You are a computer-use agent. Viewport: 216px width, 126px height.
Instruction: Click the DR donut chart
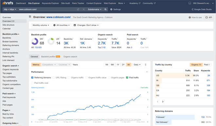[35, 41]
